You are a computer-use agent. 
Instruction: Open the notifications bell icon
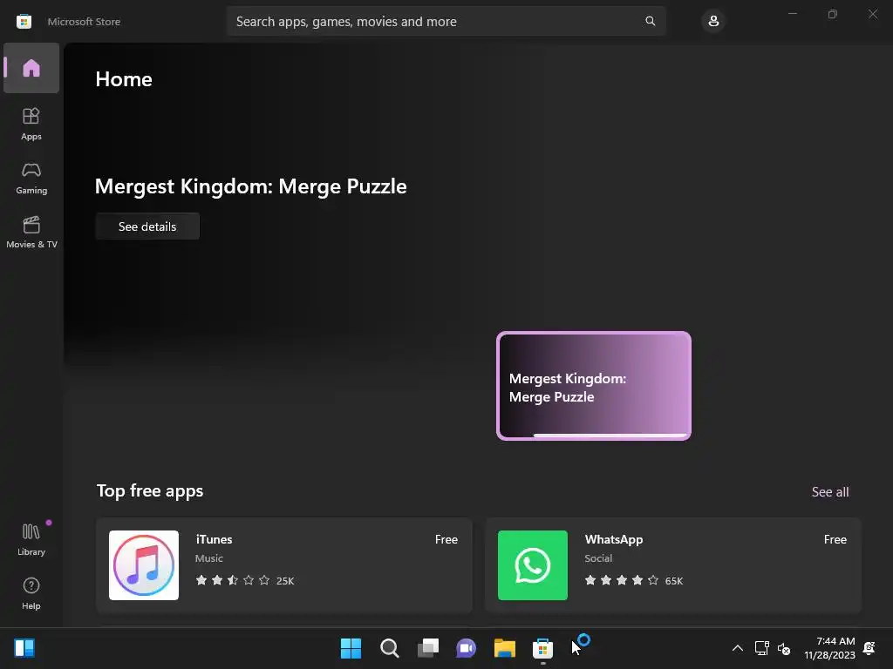pyautogui.click(x=869, y=648)
